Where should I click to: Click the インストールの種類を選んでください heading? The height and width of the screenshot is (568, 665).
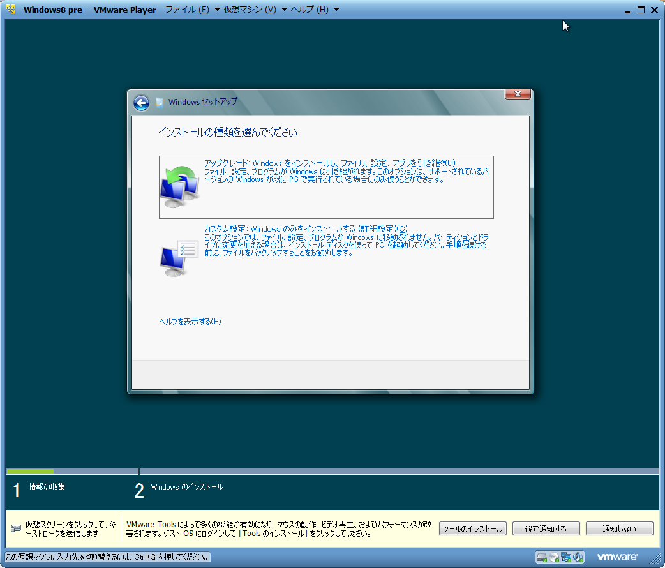pyautogui.click(x=228, y=132)
